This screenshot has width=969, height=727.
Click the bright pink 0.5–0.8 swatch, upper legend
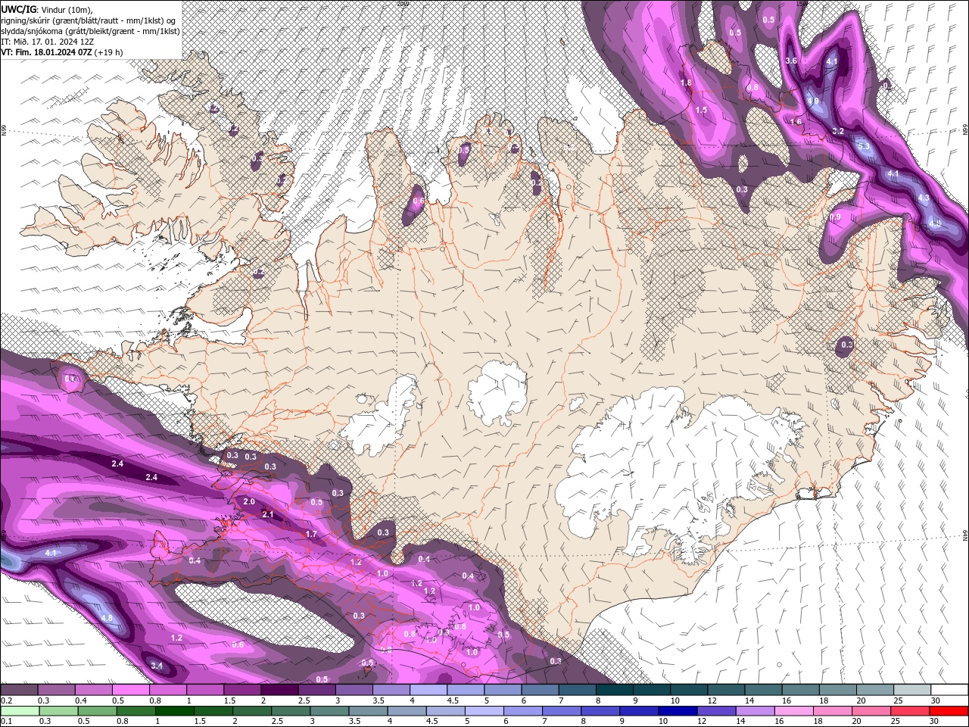(x=130, y=690)
